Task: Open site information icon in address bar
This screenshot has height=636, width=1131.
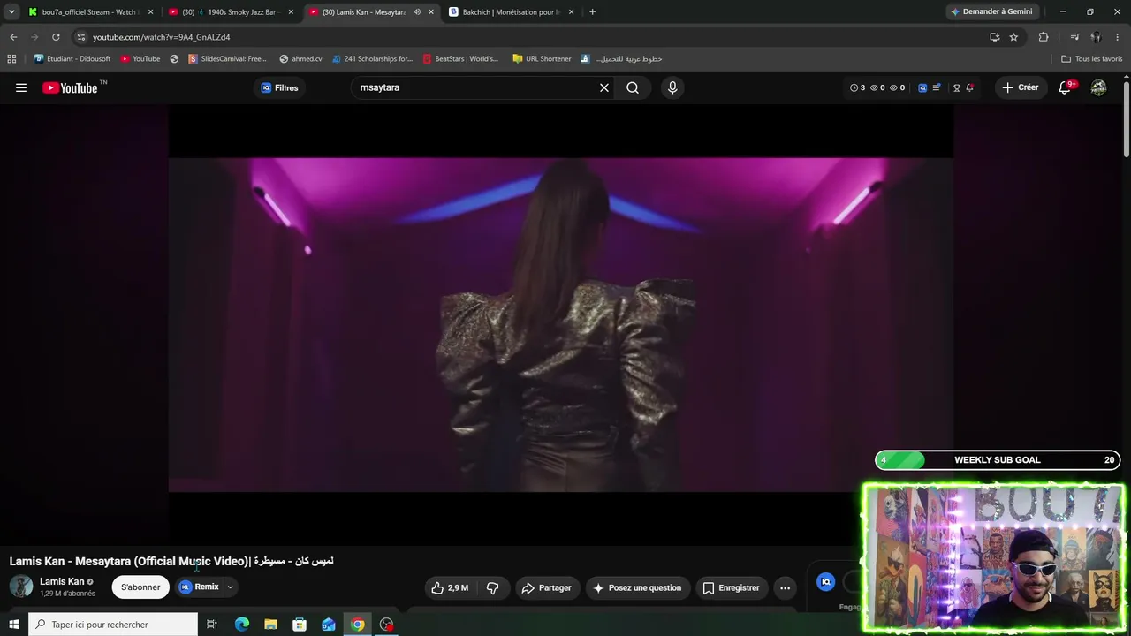Action: (x=80, y=37)
